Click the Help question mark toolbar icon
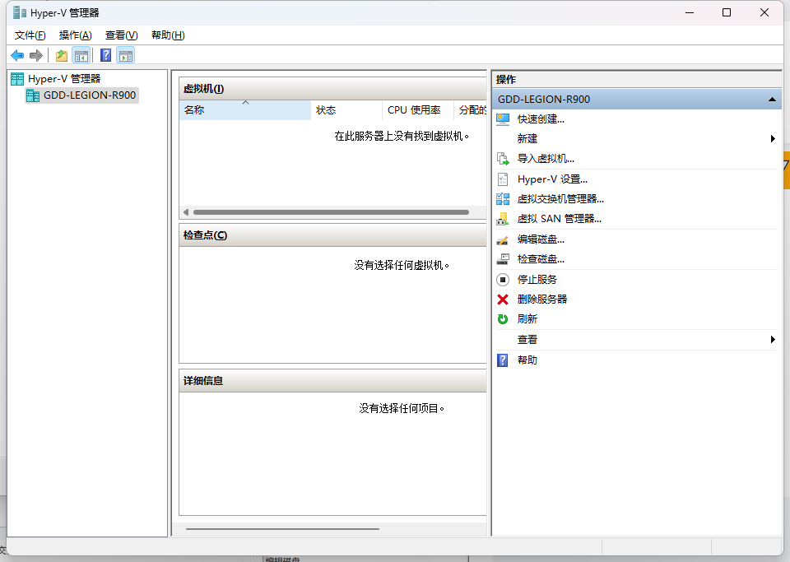 [106, 55]
